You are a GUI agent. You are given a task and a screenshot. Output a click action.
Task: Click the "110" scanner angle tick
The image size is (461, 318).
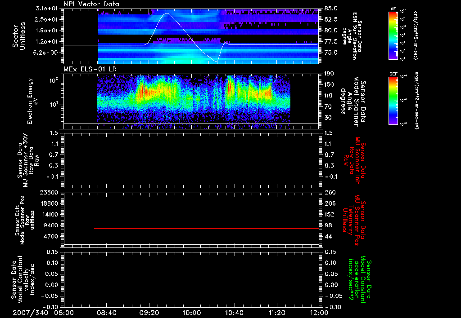click(x=329, y=96)
